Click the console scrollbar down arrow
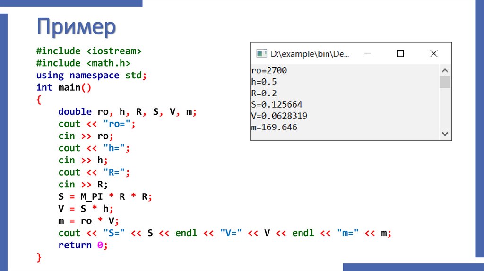 point(445,134)
